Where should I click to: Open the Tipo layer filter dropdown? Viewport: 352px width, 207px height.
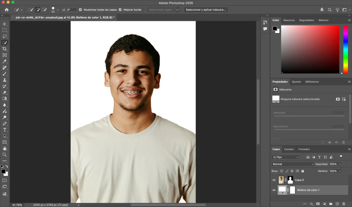pyautogui.click(x=285, y=157)
